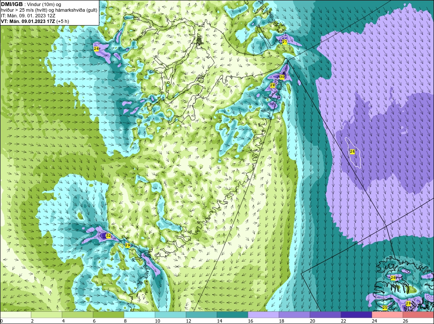Click 'VT: Mán. 09.01.2023 17Z' line
434x324 pixels.
click(x=28, y=21)
